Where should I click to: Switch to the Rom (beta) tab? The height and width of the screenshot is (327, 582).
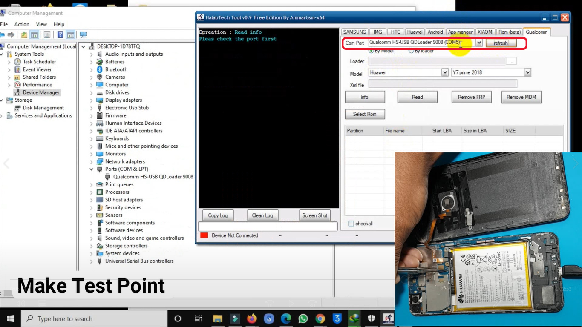point(510,32)
